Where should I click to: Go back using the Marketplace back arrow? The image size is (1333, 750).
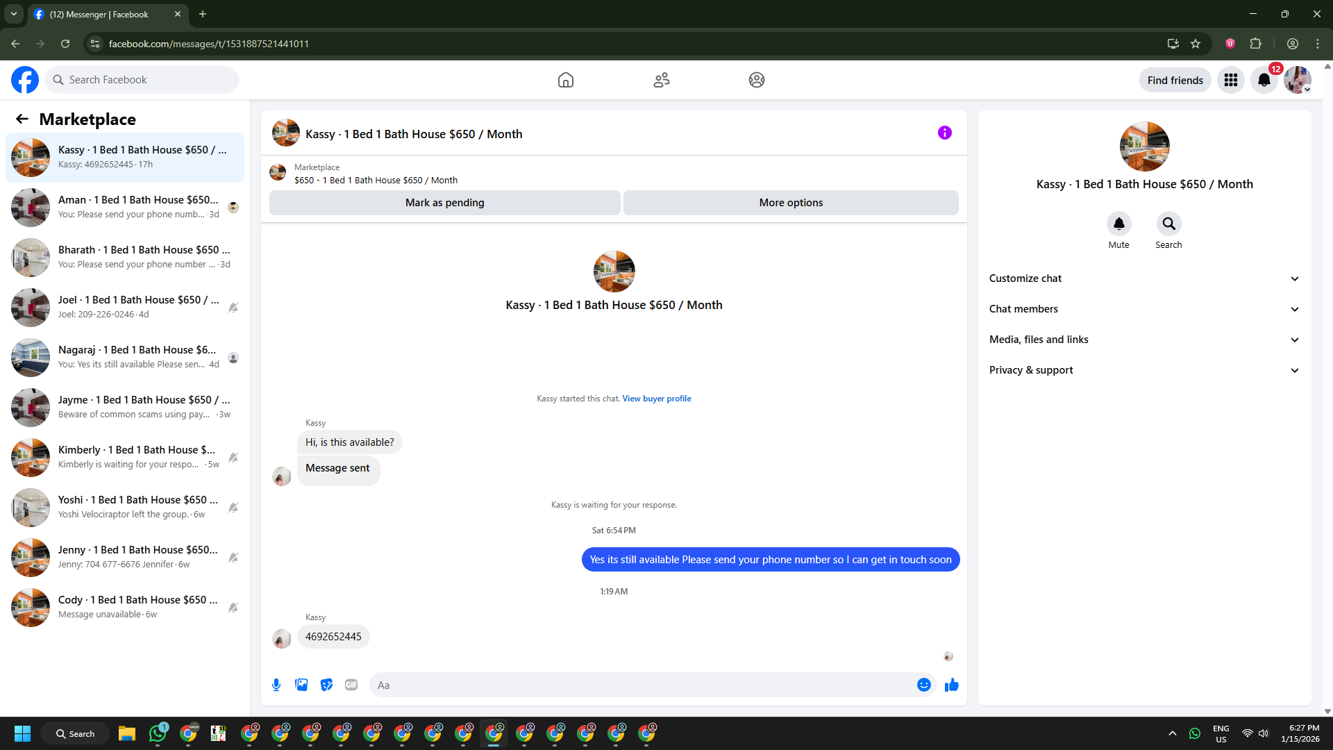(x=22, y=119)
